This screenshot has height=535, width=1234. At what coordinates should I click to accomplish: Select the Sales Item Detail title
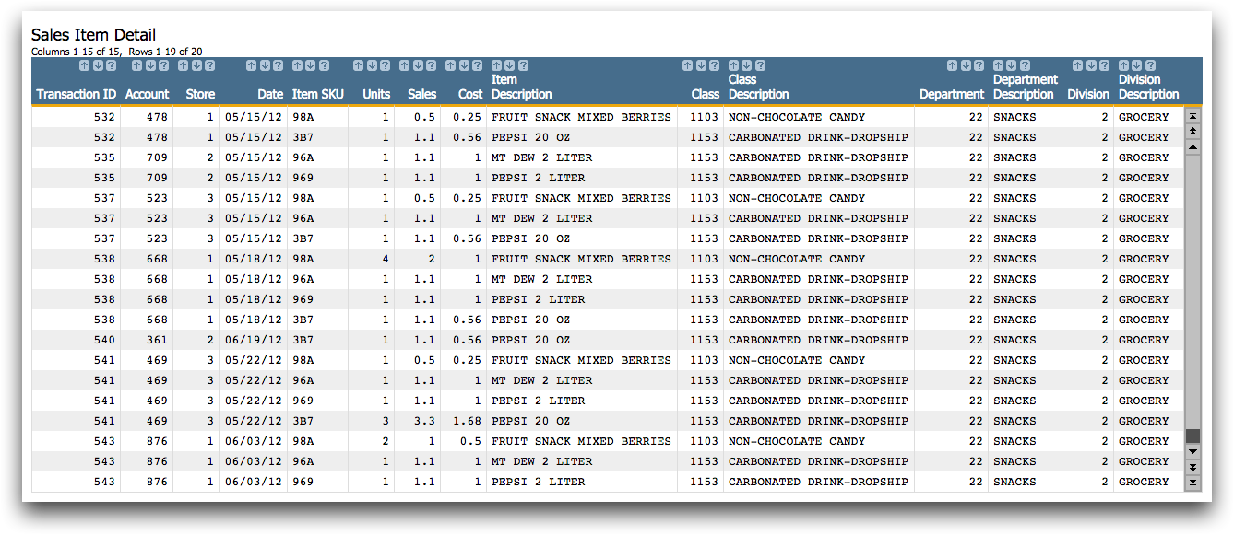coord(93,35)
